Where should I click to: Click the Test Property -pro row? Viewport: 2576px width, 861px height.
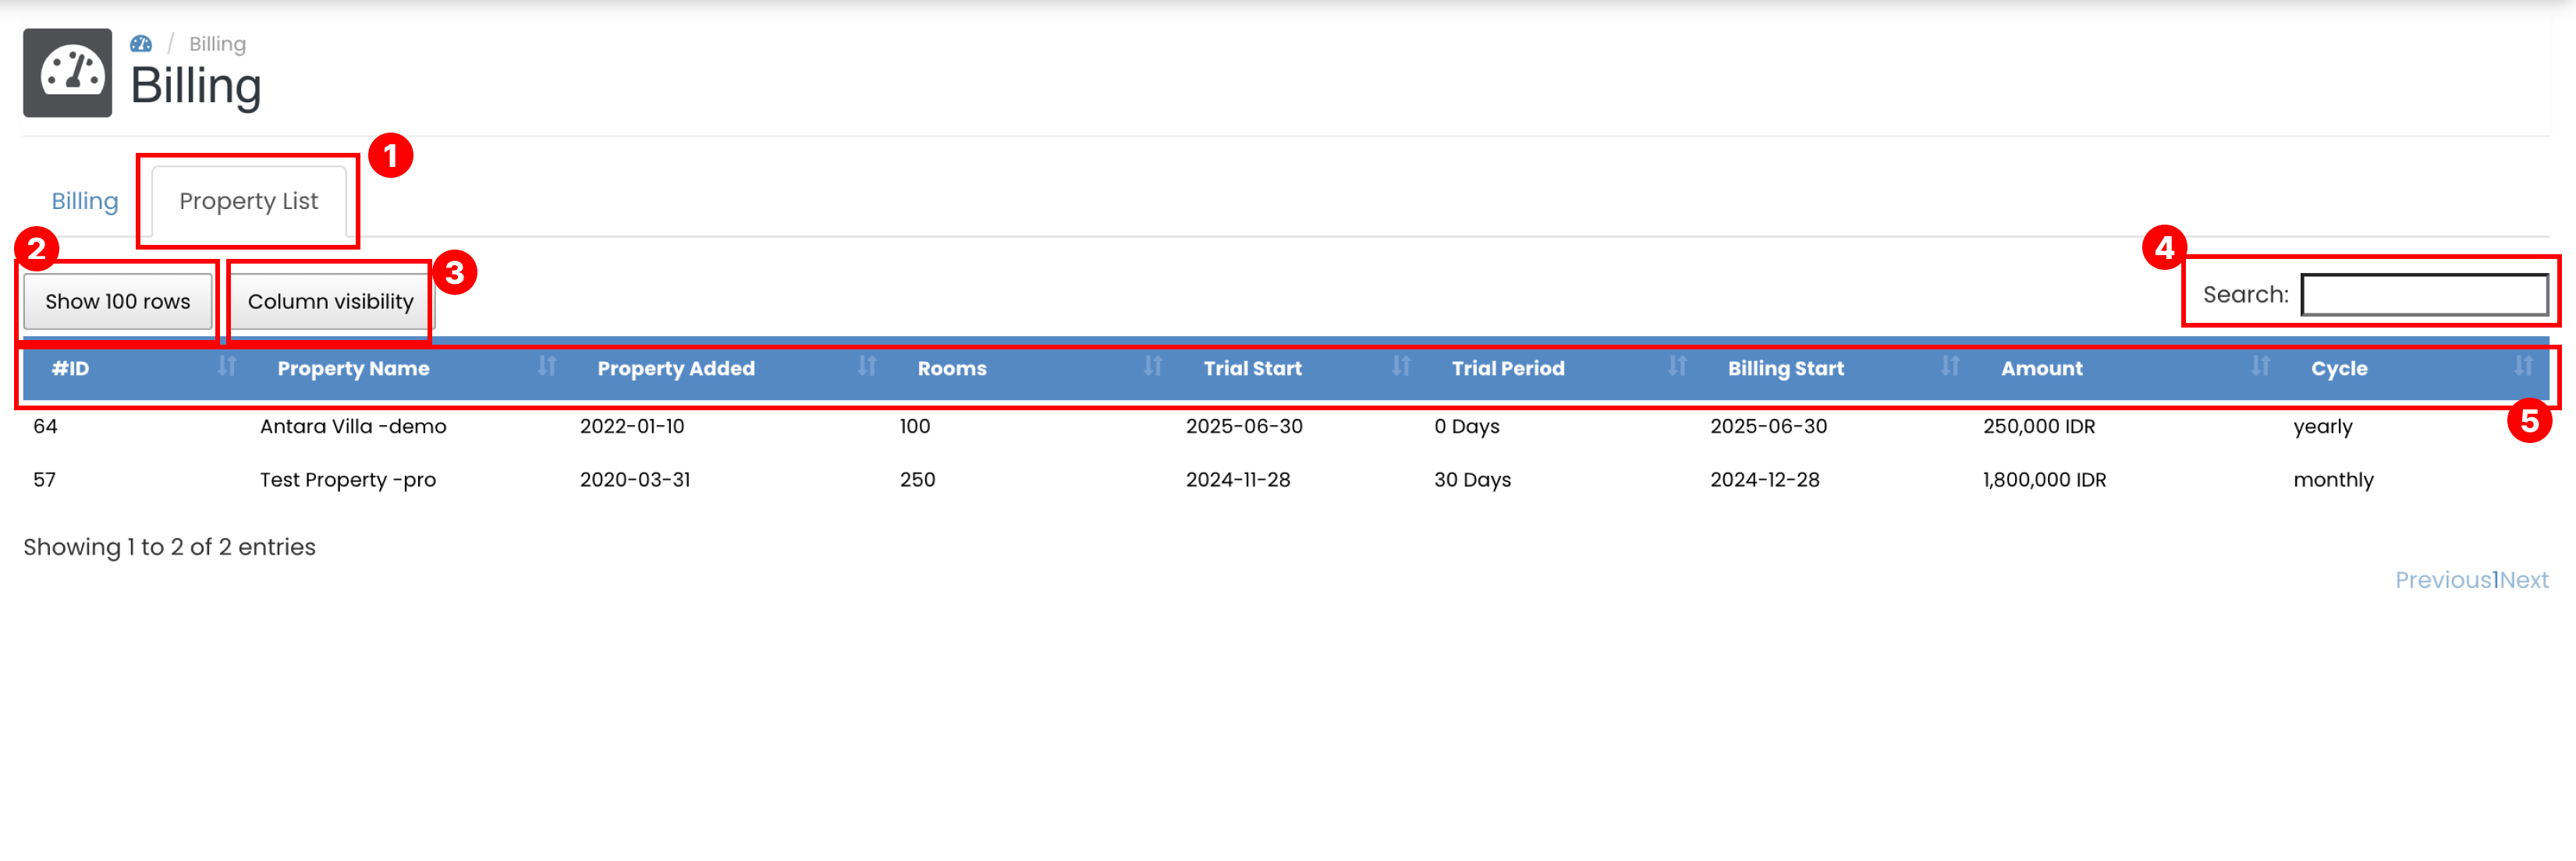click(347, 480)
